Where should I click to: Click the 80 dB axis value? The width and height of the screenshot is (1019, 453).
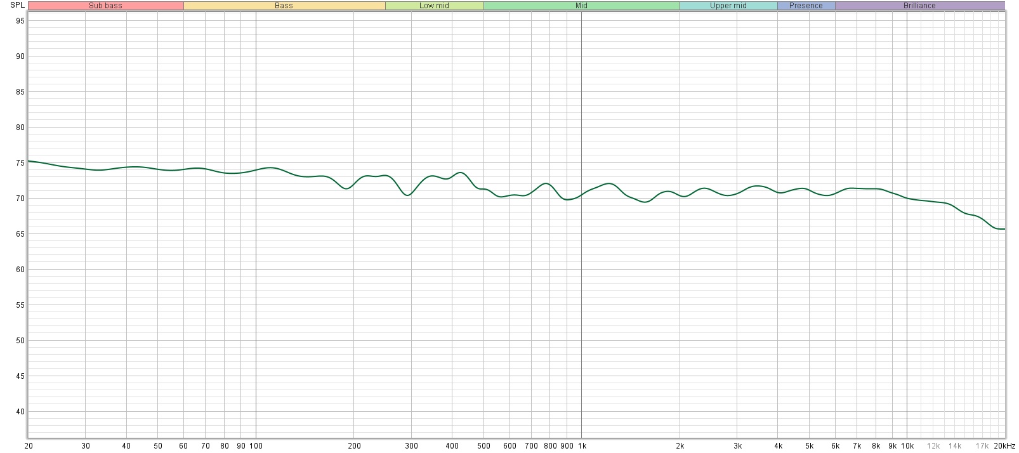tap(20, 128)
